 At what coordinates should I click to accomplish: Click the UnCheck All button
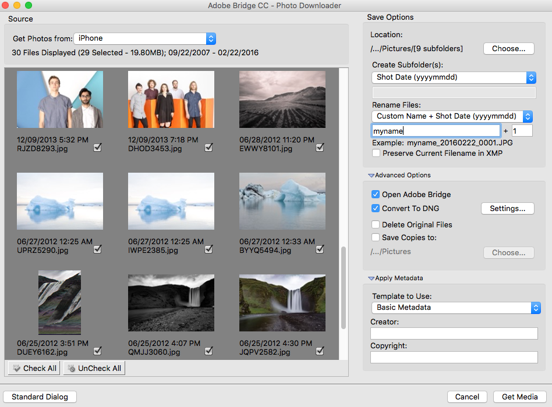coord(94,368)
